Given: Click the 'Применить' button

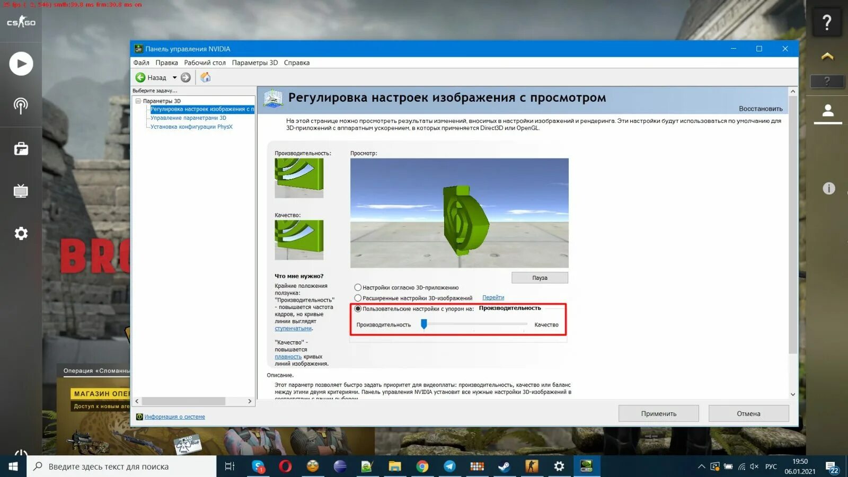Looking at the screenshot, I should [x=659, y=413].
